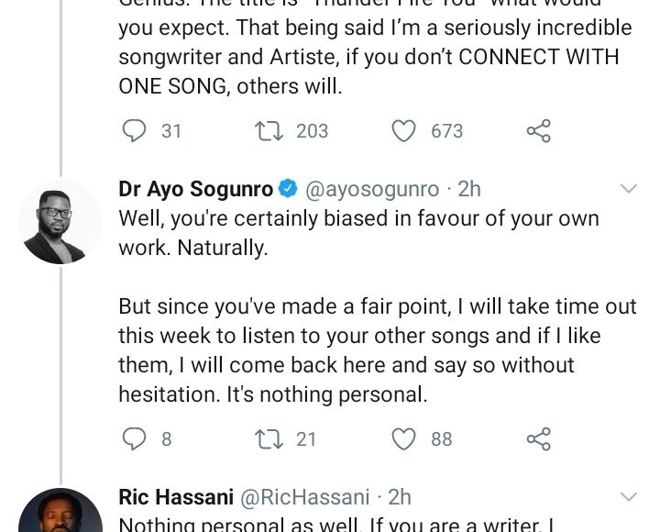This screenshot has height=532, width=660.
Task: Click Ayo Sogunro's verified badge
Action: click(x=288, y=190)
